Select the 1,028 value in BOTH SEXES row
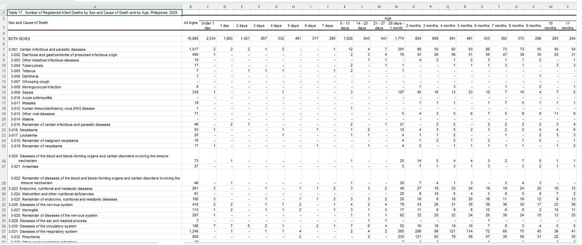Image resolution: width=582 pixels, height=245 pixels. [348, 39]
